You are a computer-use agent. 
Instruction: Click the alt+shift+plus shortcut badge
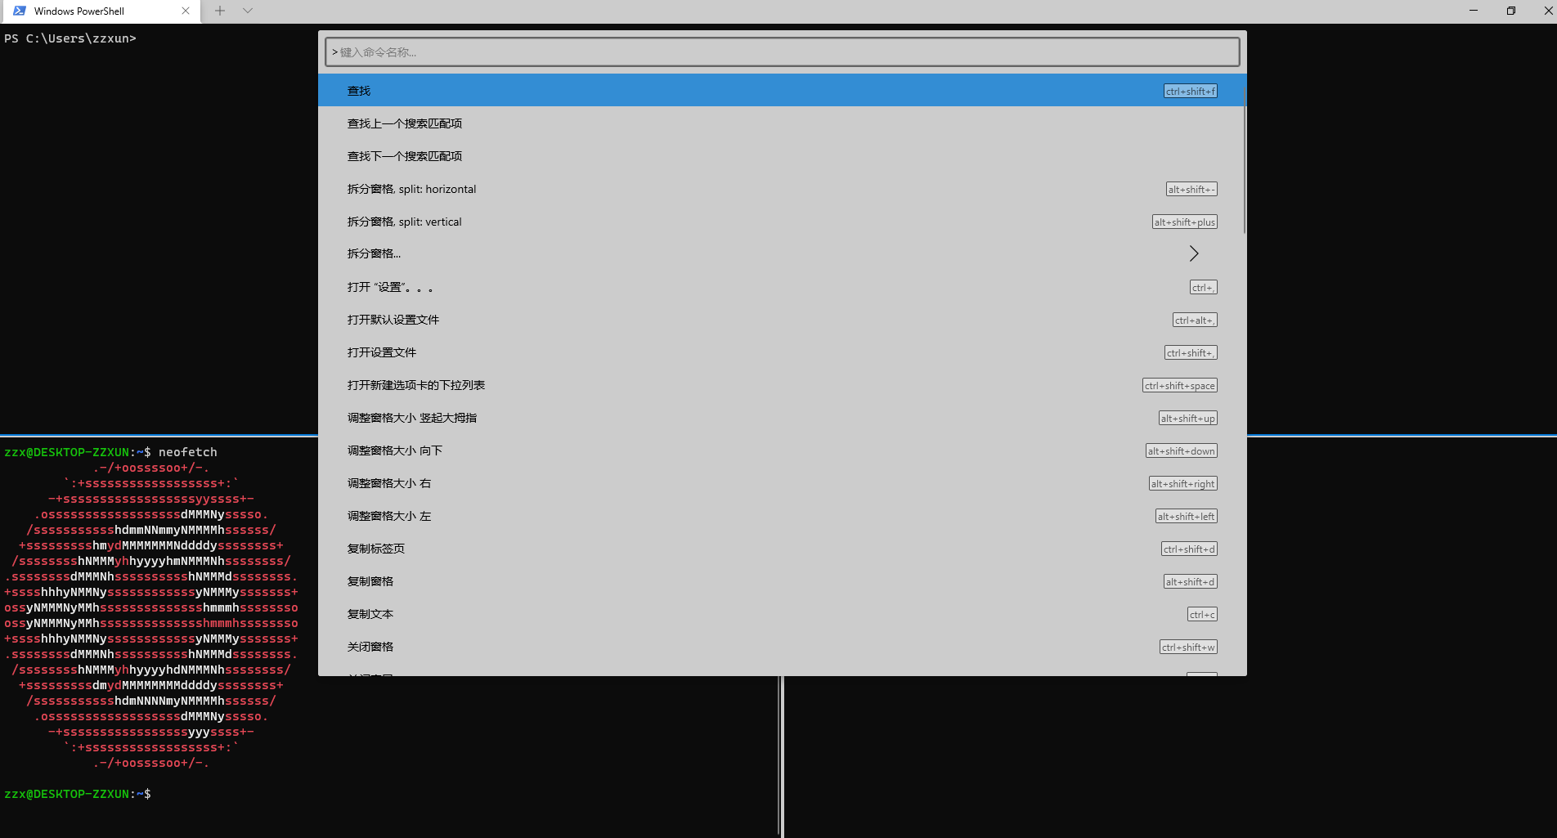[x=1185, y=222]
